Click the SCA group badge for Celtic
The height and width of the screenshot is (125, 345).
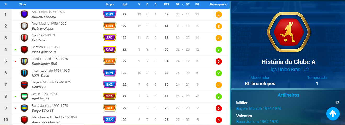[x=110, y=96]
